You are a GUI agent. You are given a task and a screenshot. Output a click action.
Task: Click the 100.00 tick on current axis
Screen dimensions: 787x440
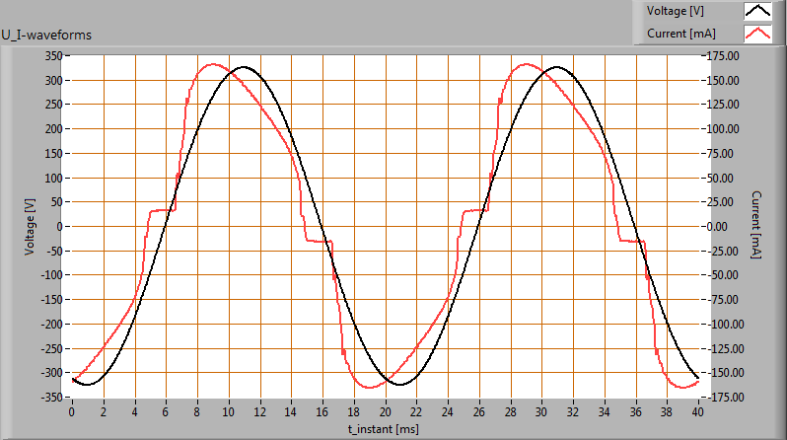[x=724, y=128]
